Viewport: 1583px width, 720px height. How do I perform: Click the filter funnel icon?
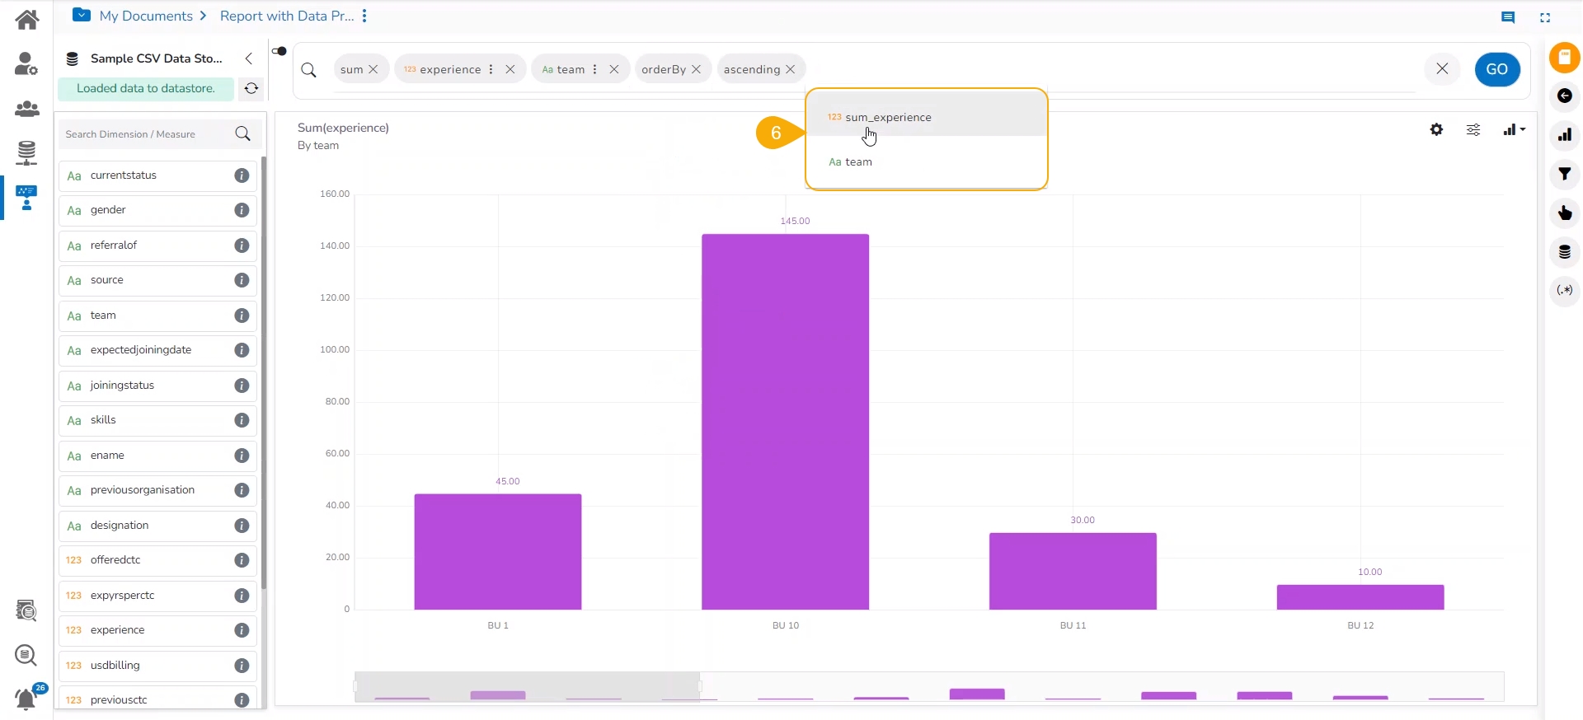click(1564, 174)
